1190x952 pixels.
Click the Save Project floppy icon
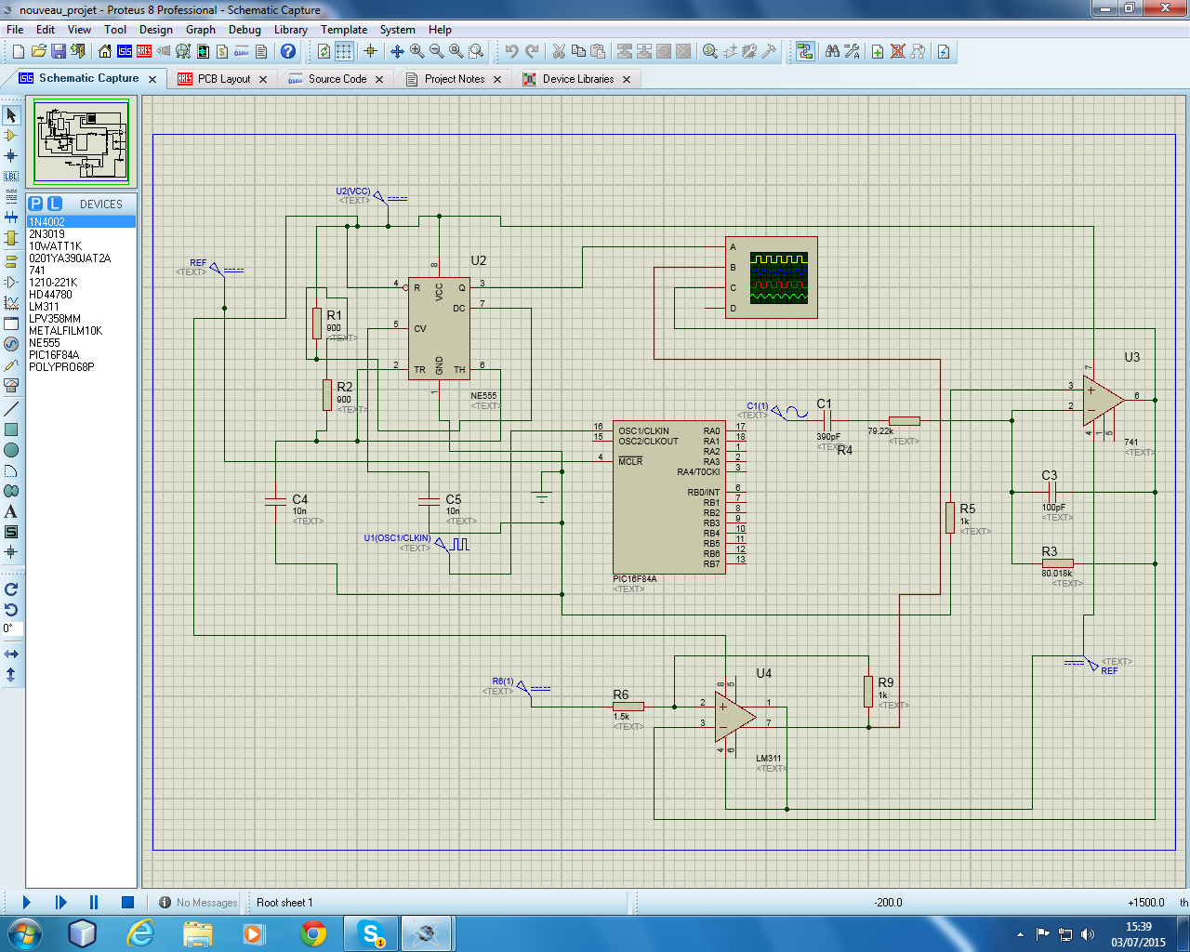[x=59, y=51]
